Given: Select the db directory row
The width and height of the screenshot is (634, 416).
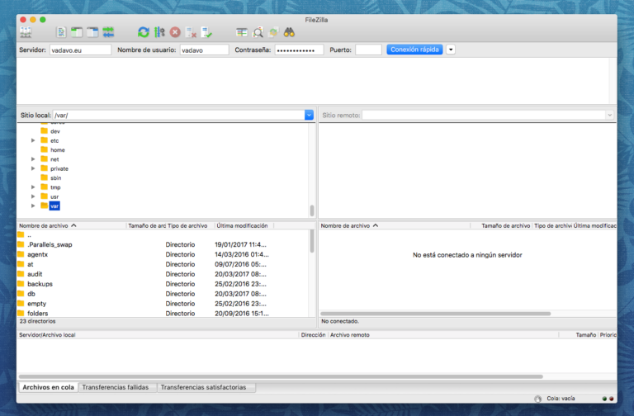Looking at the screenshot, I should pos(162,294).
